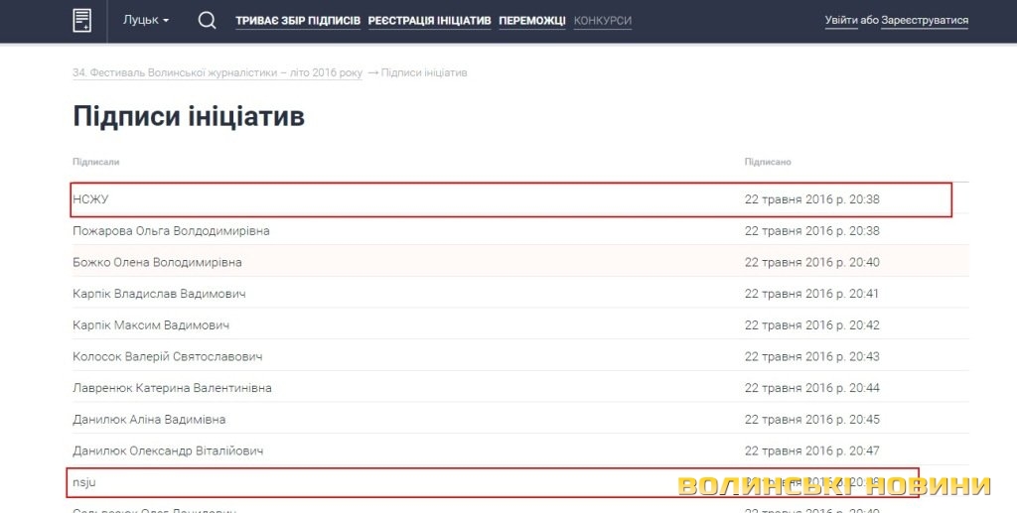Click signer Карпік Максим Вадимович

click(151, 325)
